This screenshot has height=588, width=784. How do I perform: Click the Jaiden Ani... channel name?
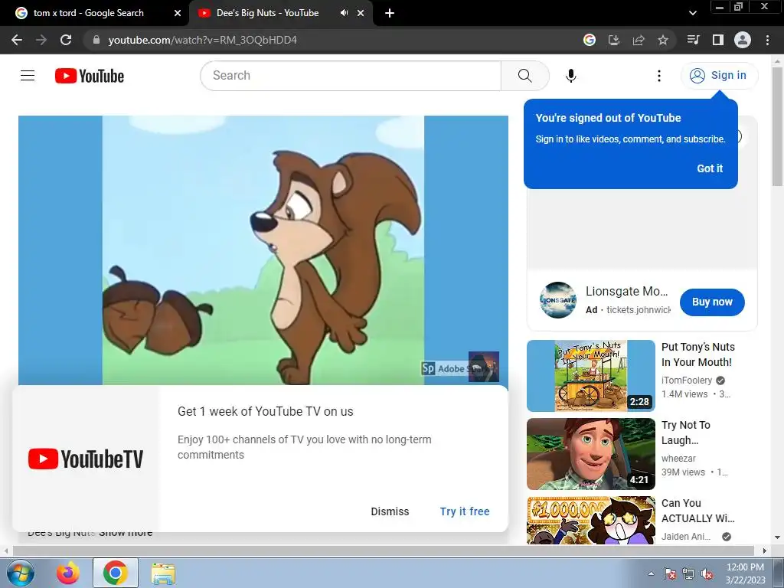click(x=685, y=537)
